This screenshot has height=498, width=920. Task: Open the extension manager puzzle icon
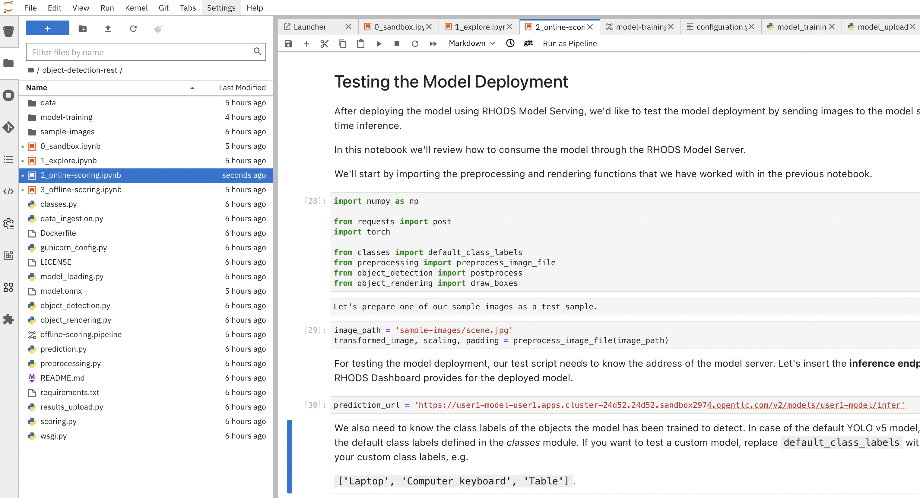[8, 319]
